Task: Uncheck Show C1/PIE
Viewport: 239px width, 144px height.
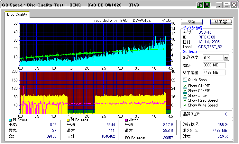Action: (185, 85)
